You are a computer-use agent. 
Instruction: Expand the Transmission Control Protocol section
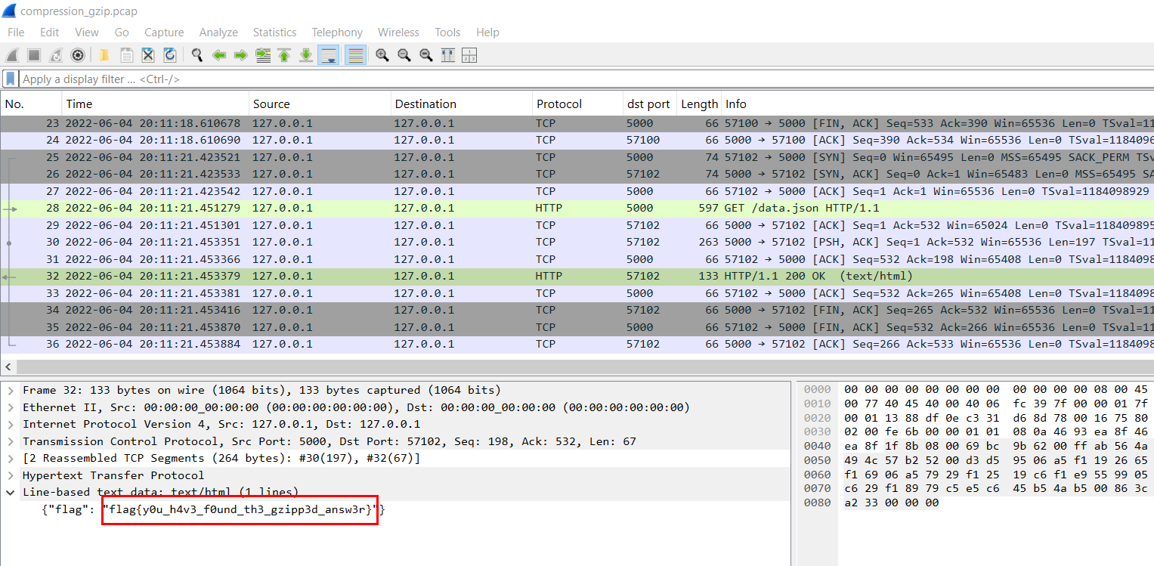[11, 441]
